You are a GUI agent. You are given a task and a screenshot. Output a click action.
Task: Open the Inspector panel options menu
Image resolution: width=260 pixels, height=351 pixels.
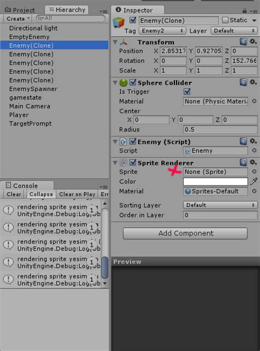tap(254, 11)
